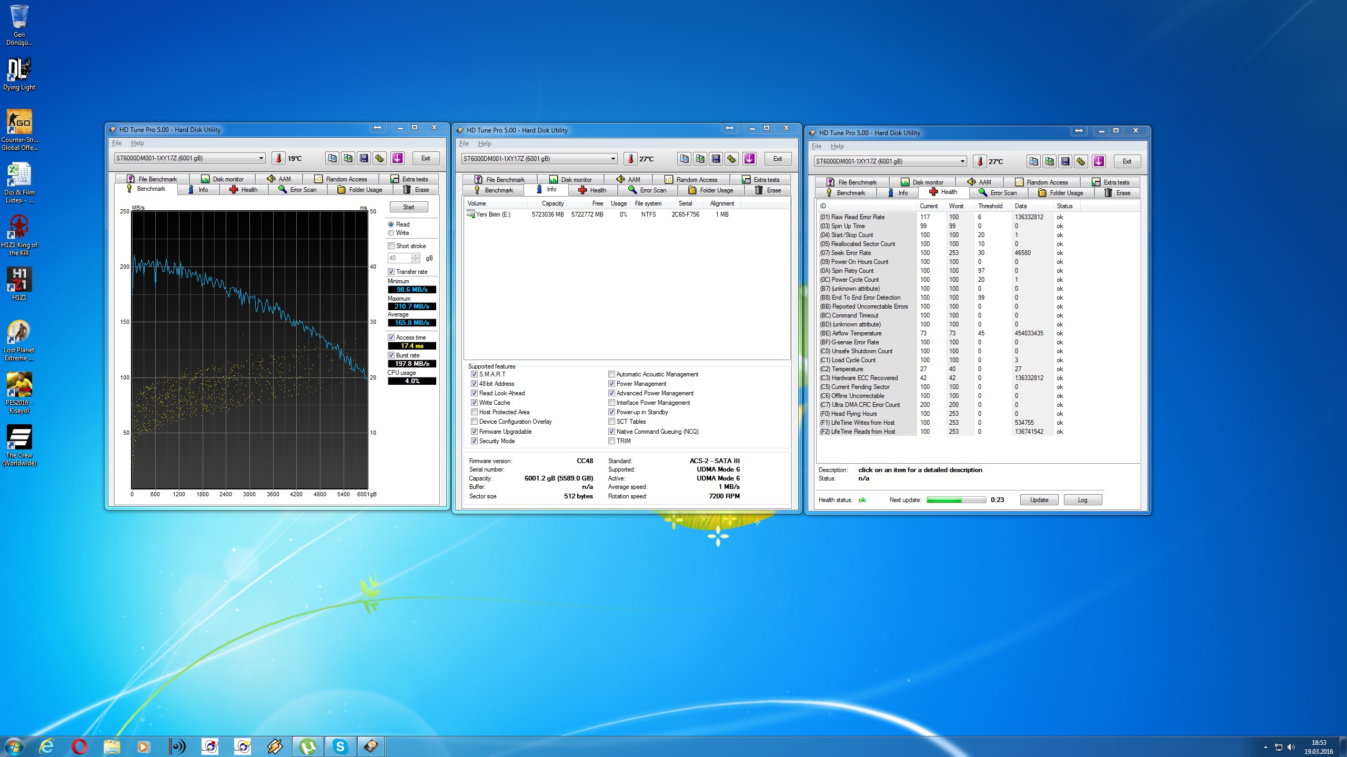Viewport: 1347px width, 757px height.
Task: Save (floppy disk) icon in the Benchmark window
Action: pos(364,158)
